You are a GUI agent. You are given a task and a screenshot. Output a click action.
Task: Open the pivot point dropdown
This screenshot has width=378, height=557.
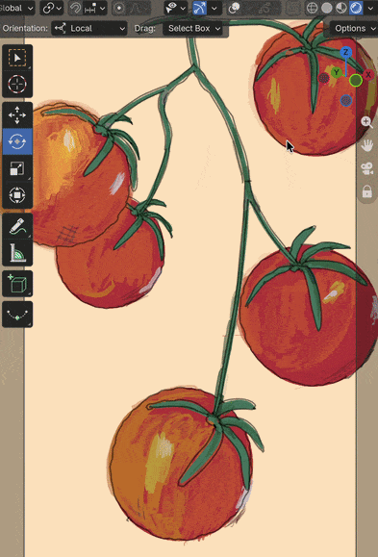pos(52,8)
